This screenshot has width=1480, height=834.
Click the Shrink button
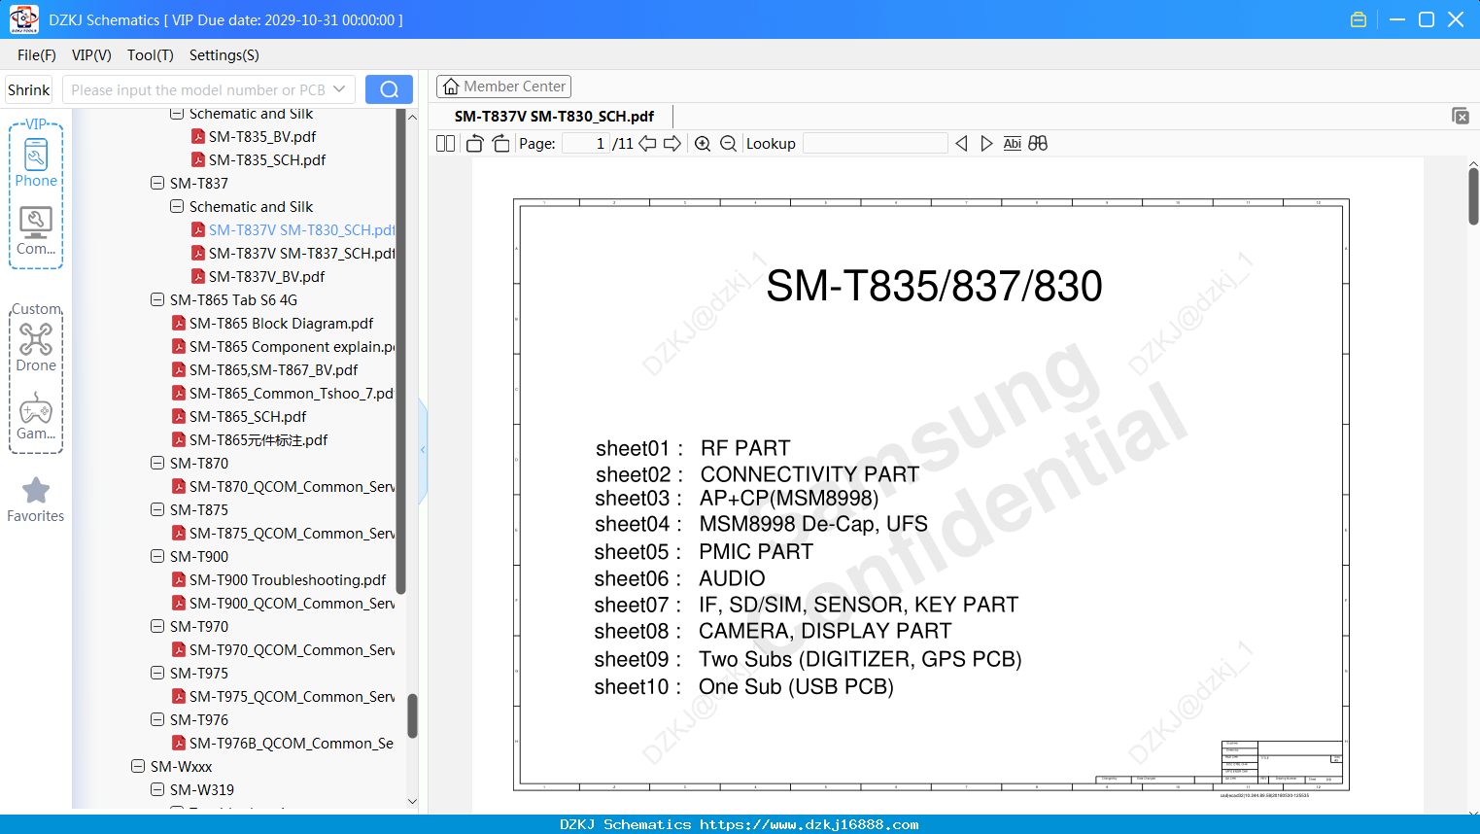(x=28, y=89)
